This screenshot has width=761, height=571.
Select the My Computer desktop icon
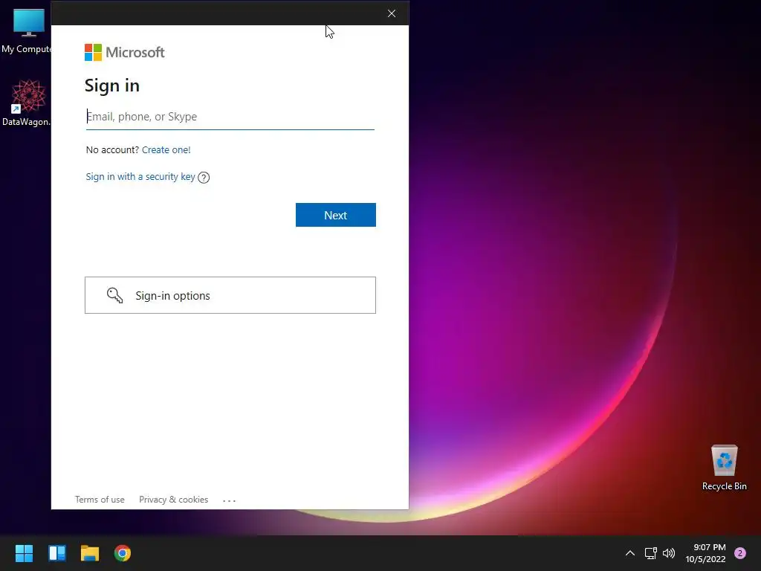[x=27, y=31]
